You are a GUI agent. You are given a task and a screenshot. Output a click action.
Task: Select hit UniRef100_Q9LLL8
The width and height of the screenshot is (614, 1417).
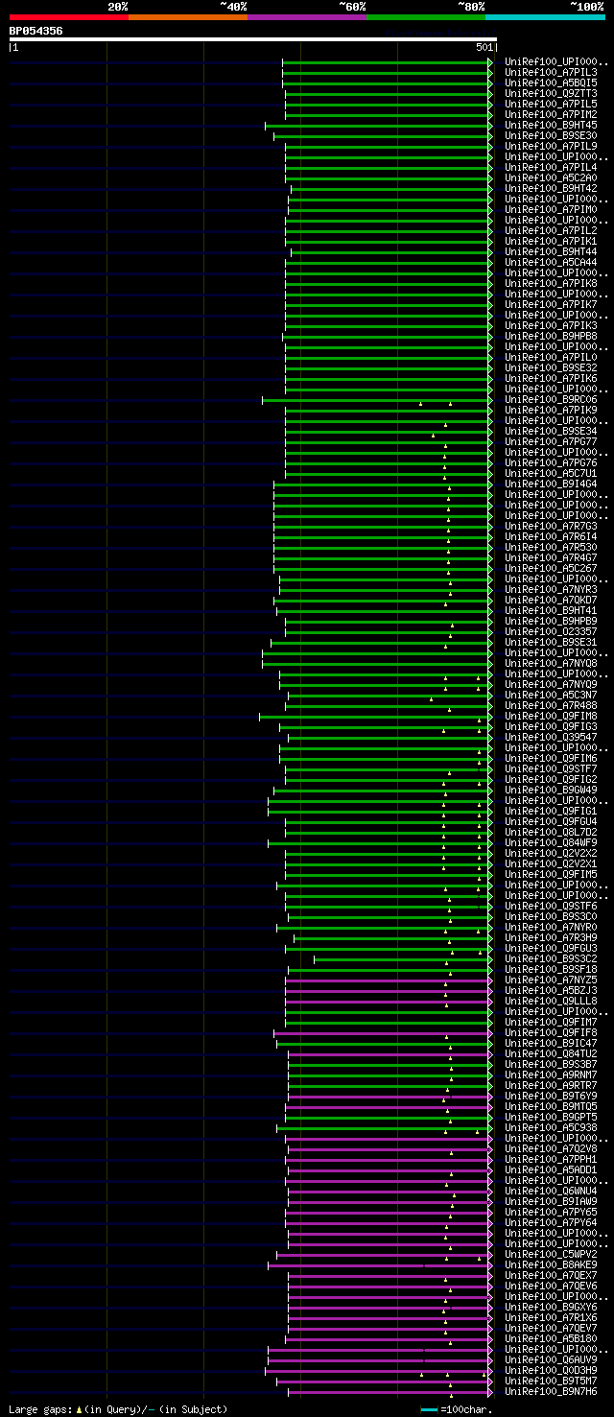[x=551, y=1001]
